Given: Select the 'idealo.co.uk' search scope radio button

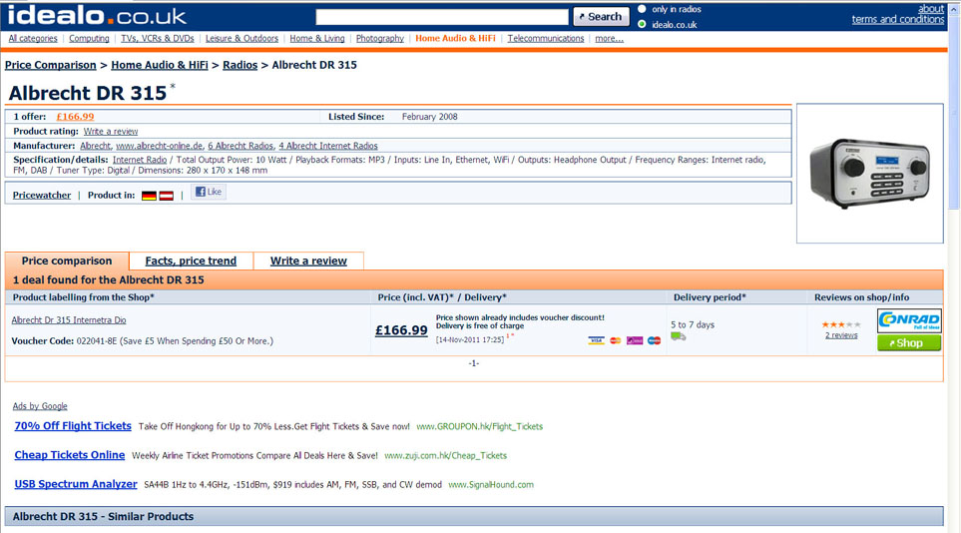Looking at the screenshot, I should (642, 24).
